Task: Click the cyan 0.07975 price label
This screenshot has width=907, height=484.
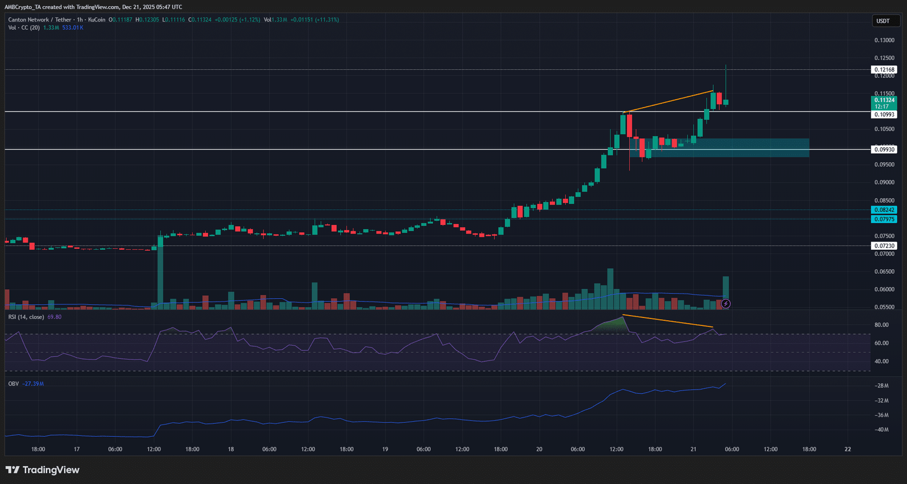Action: 884,219
